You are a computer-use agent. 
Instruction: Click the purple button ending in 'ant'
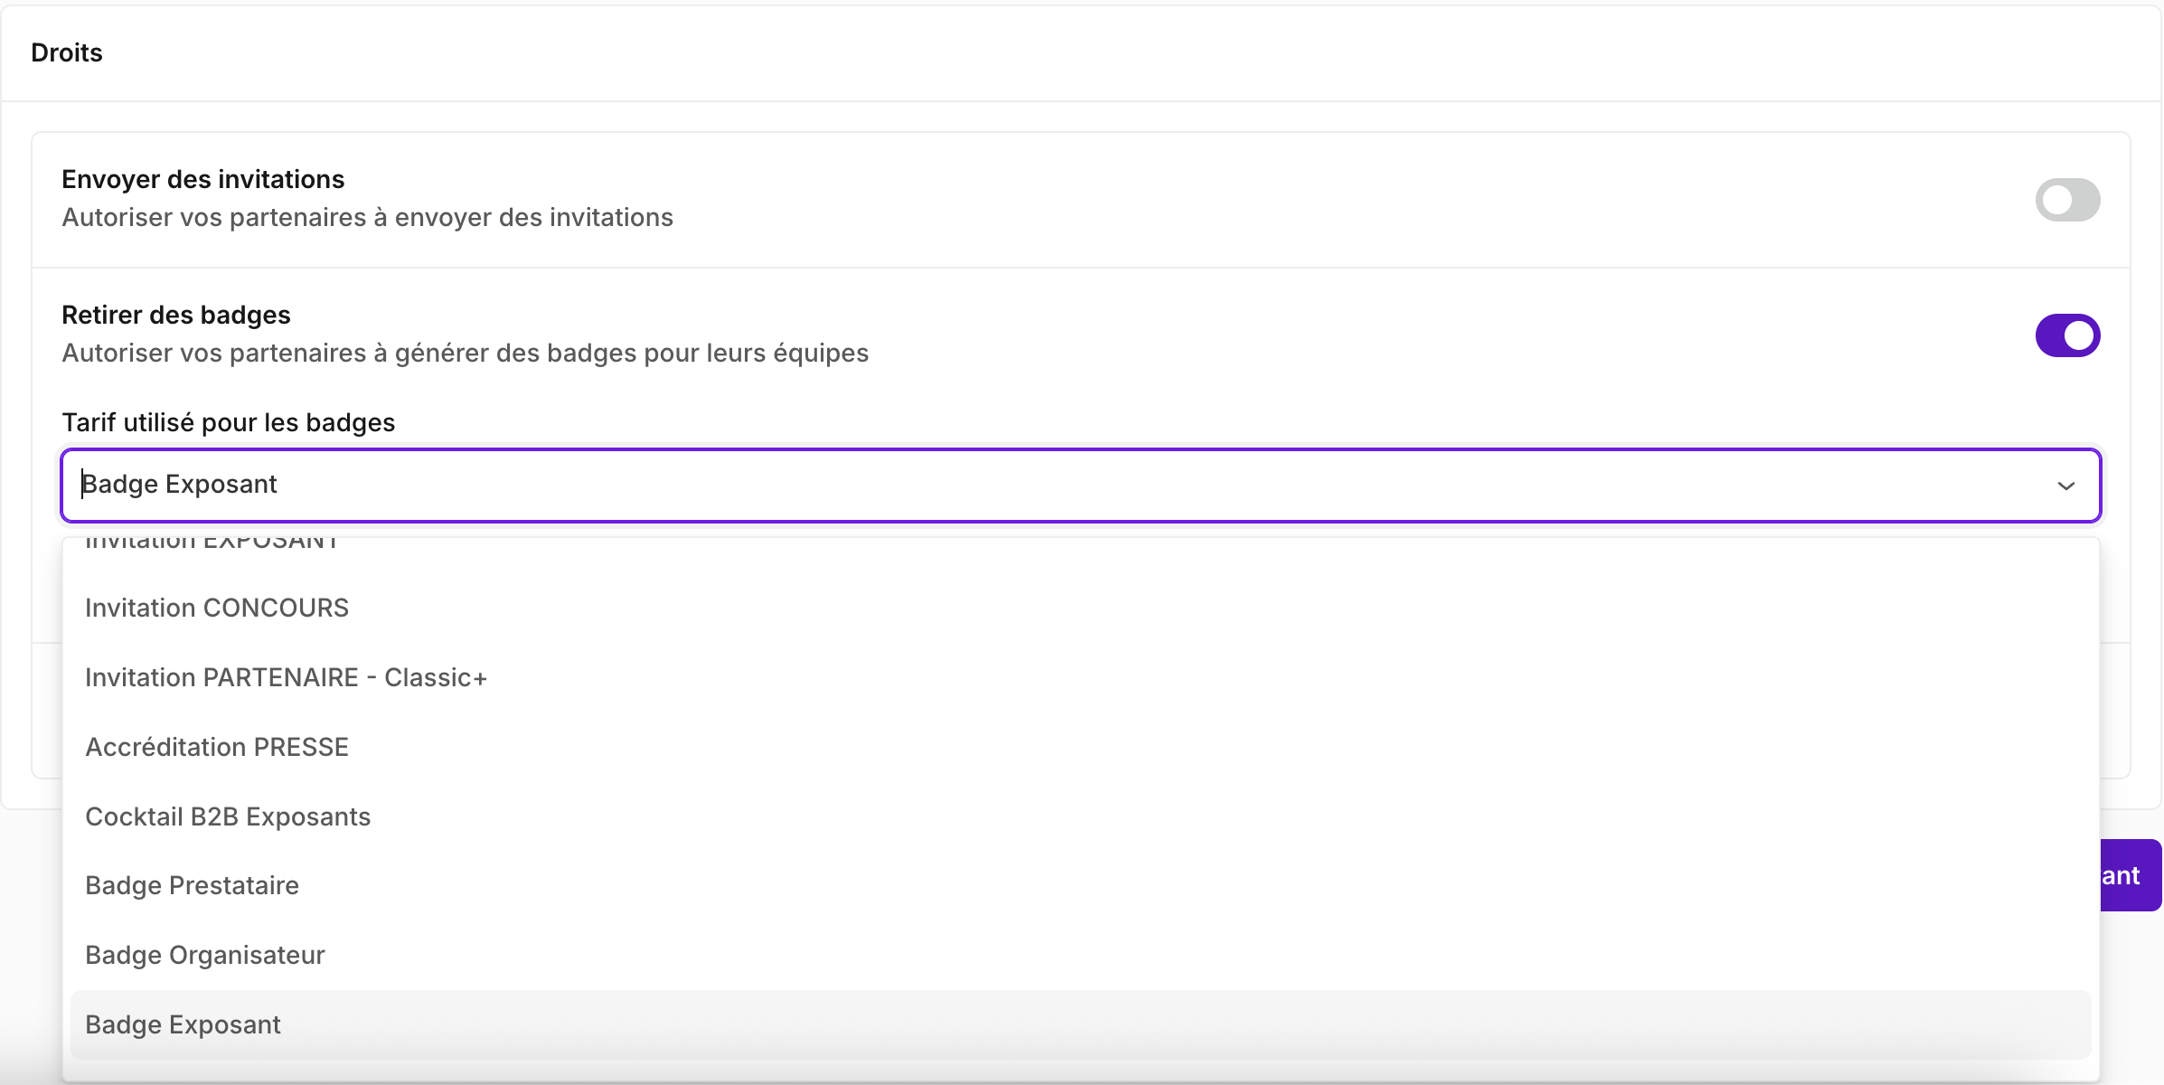(x=2130, y=875)
